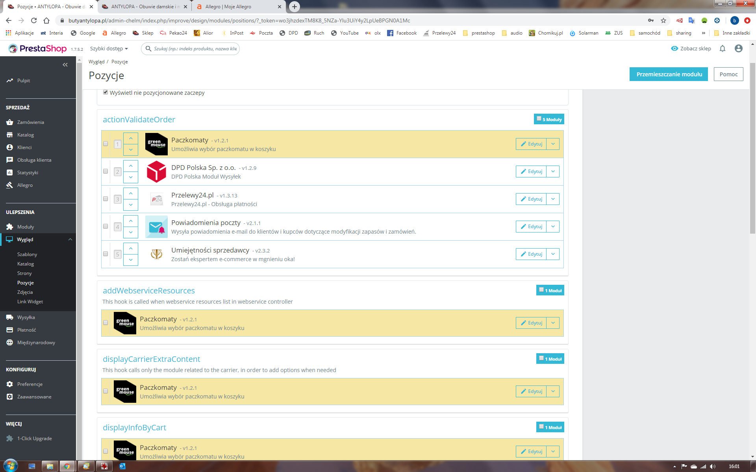
Task: Collapse the Wygląd sidebar section
Action: [70, 239]
